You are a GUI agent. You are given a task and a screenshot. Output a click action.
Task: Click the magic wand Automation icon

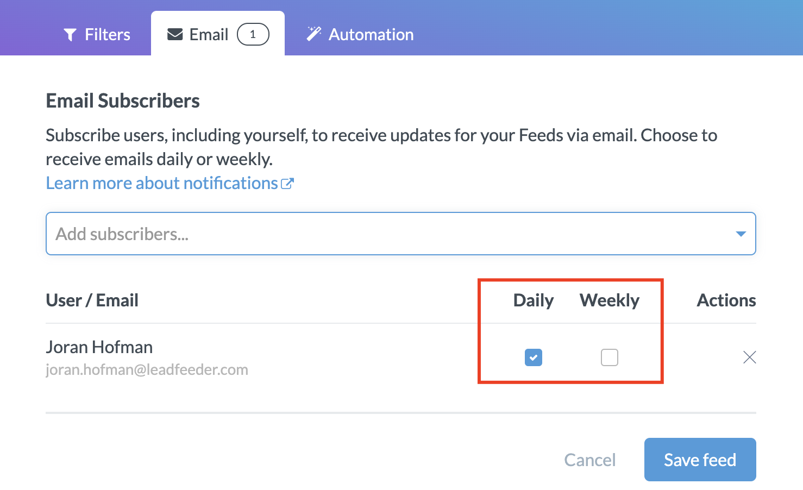click(313, 34)
